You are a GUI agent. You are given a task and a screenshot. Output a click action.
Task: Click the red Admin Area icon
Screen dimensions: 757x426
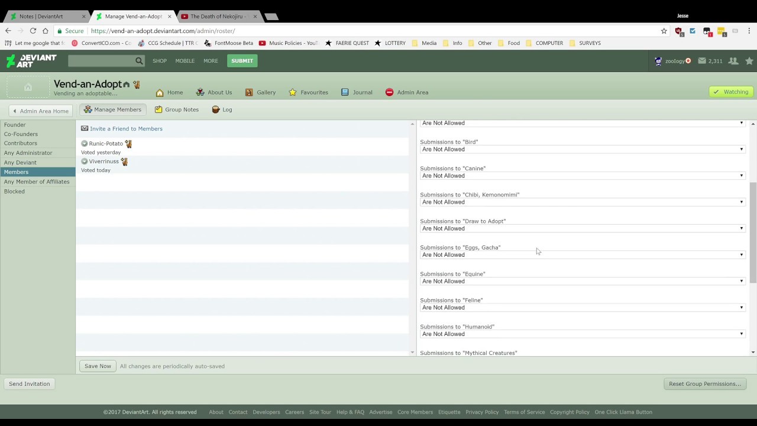pos(389,92)
